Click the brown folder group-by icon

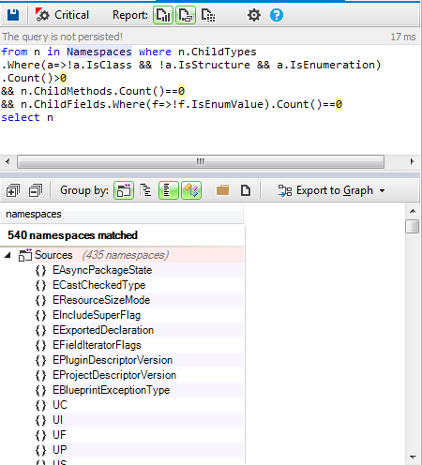coord(222,190)
